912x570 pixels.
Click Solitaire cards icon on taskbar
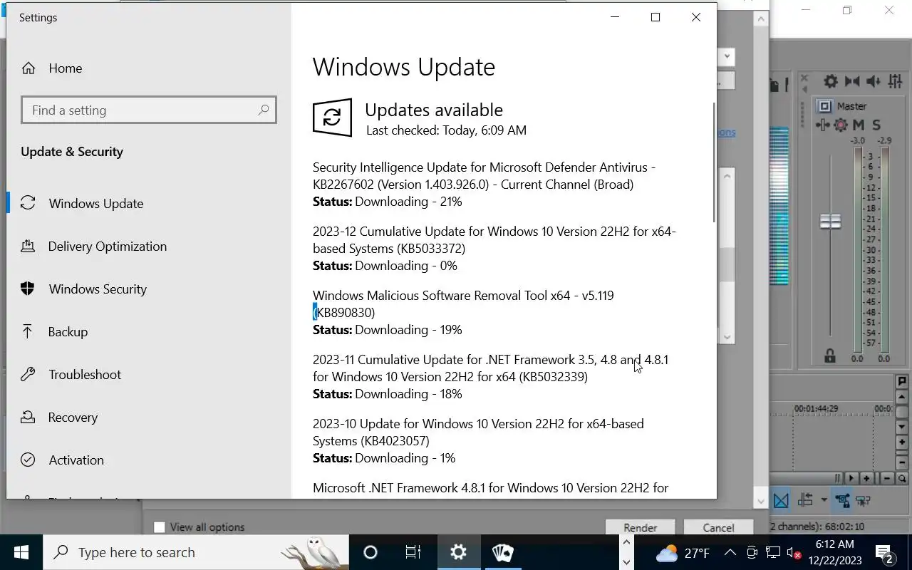tap(503, 552)
